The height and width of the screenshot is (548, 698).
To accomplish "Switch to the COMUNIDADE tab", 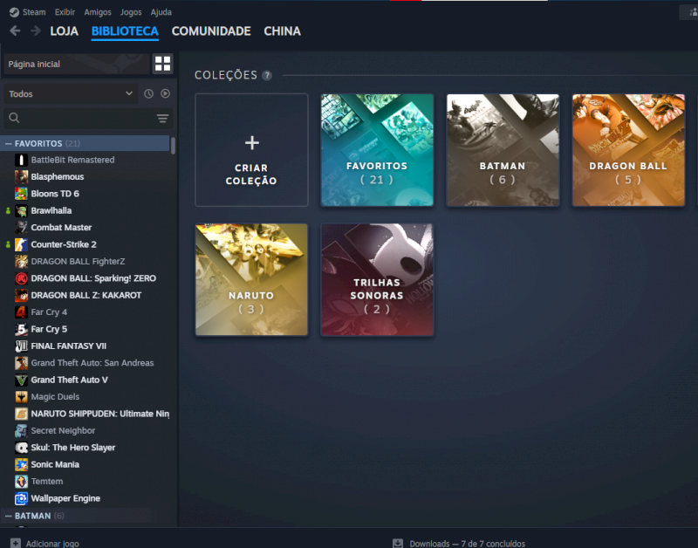I will click(x=211, y=31).
